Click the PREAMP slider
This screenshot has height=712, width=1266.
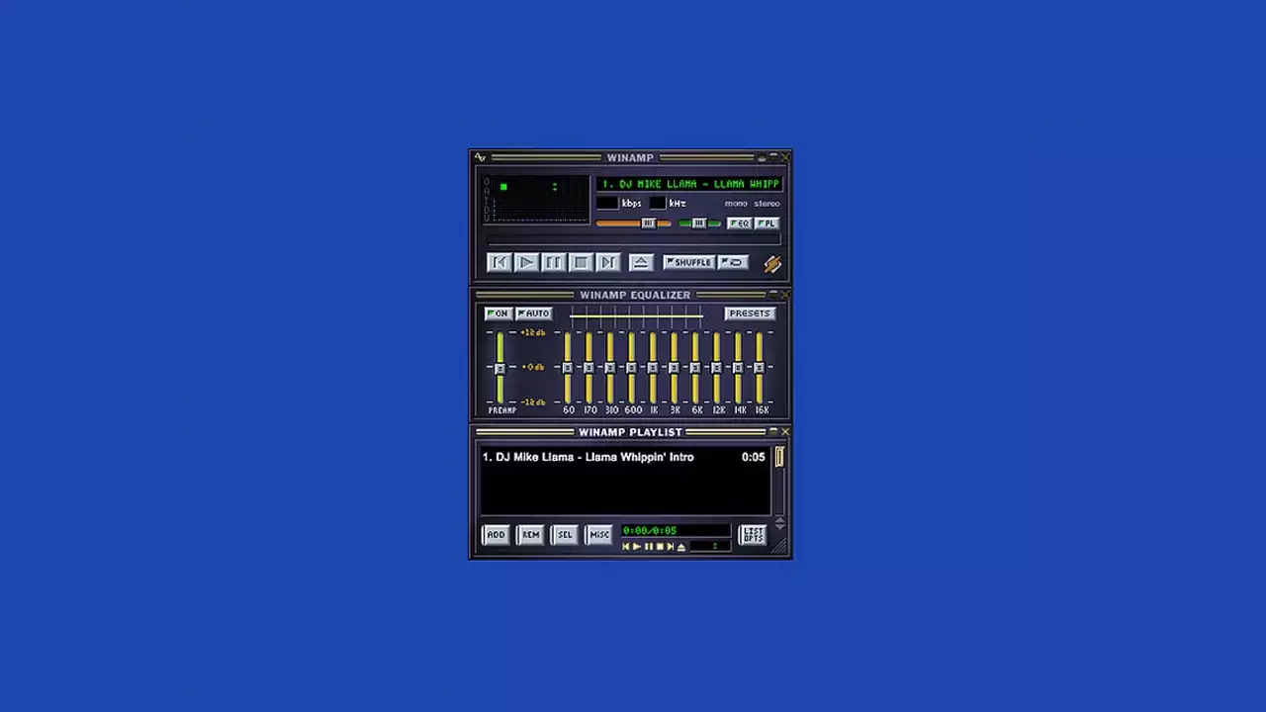(499, 368)
